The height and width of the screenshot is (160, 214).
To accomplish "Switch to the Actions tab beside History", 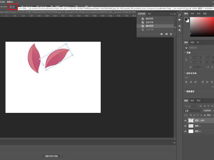I will click(150, 14).
